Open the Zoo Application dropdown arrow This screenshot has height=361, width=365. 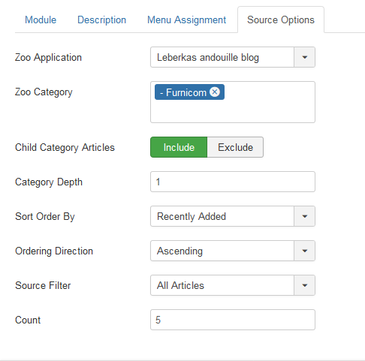[304, 57]
